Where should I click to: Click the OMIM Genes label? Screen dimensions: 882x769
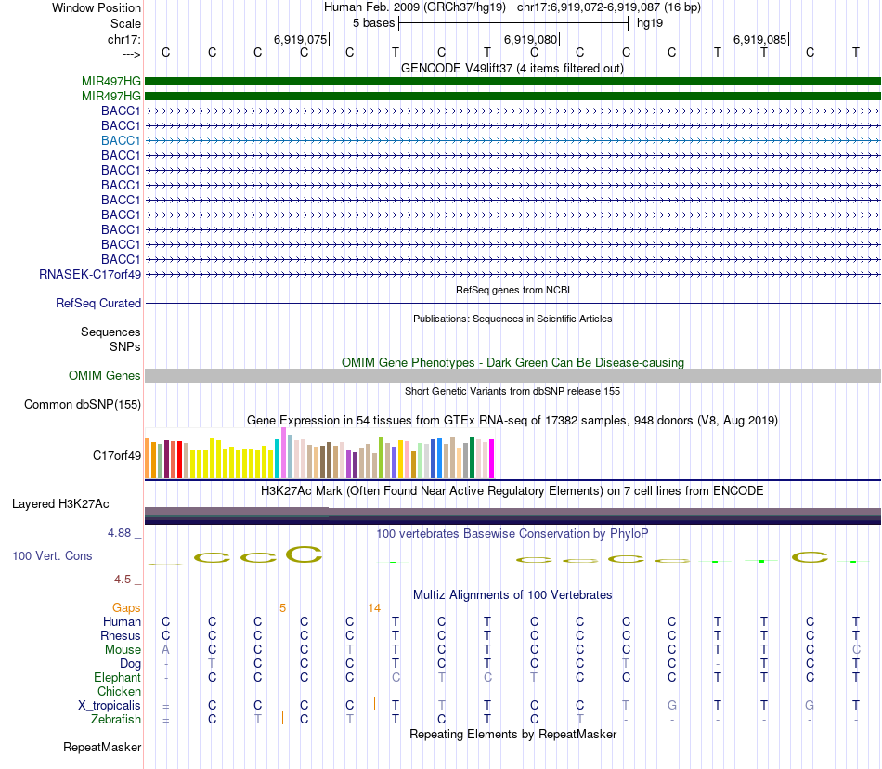click(105, 376)
